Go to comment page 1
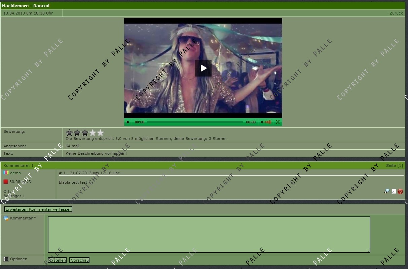This screenshot has width=408, height=269. tap(400, 166)
